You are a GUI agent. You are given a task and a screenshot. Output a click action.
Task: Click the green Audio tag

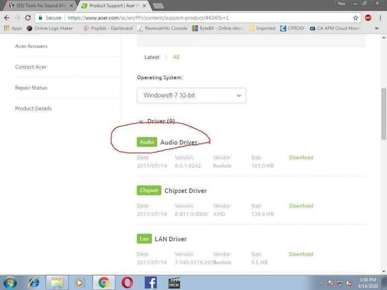[147, 142]
